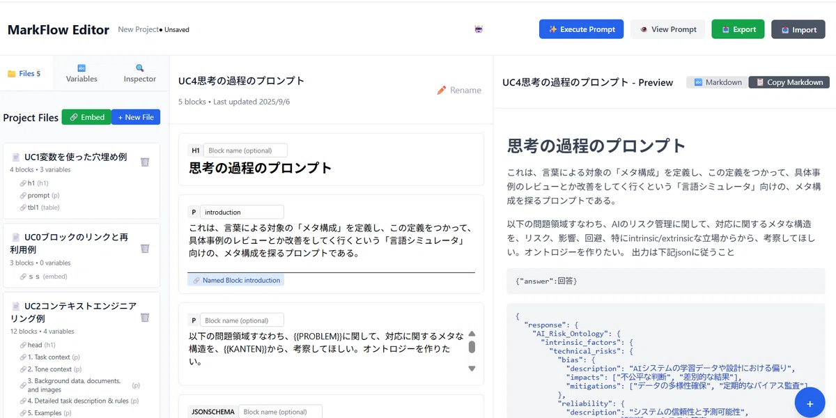The image size is (836, 418).
Task: Rename the UC4 document
Action: (459, 90)
